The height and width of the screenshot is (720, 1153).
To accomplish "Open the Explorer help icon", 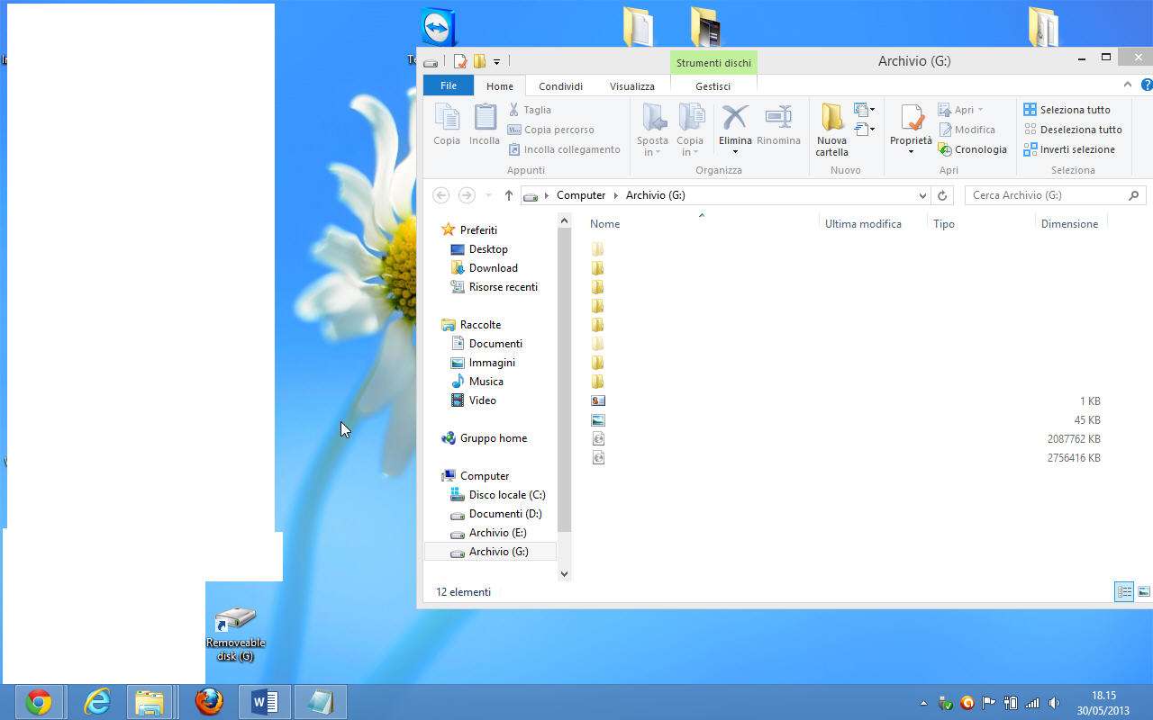I will 1146,85.
